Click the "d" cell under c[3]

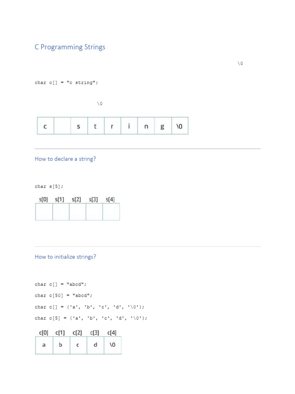tap(95, 345)
